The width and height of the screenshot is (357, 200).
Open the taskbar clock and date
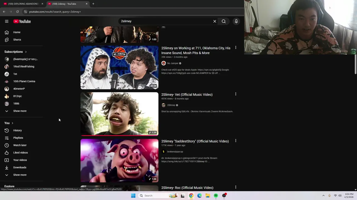tap(349, 196)
